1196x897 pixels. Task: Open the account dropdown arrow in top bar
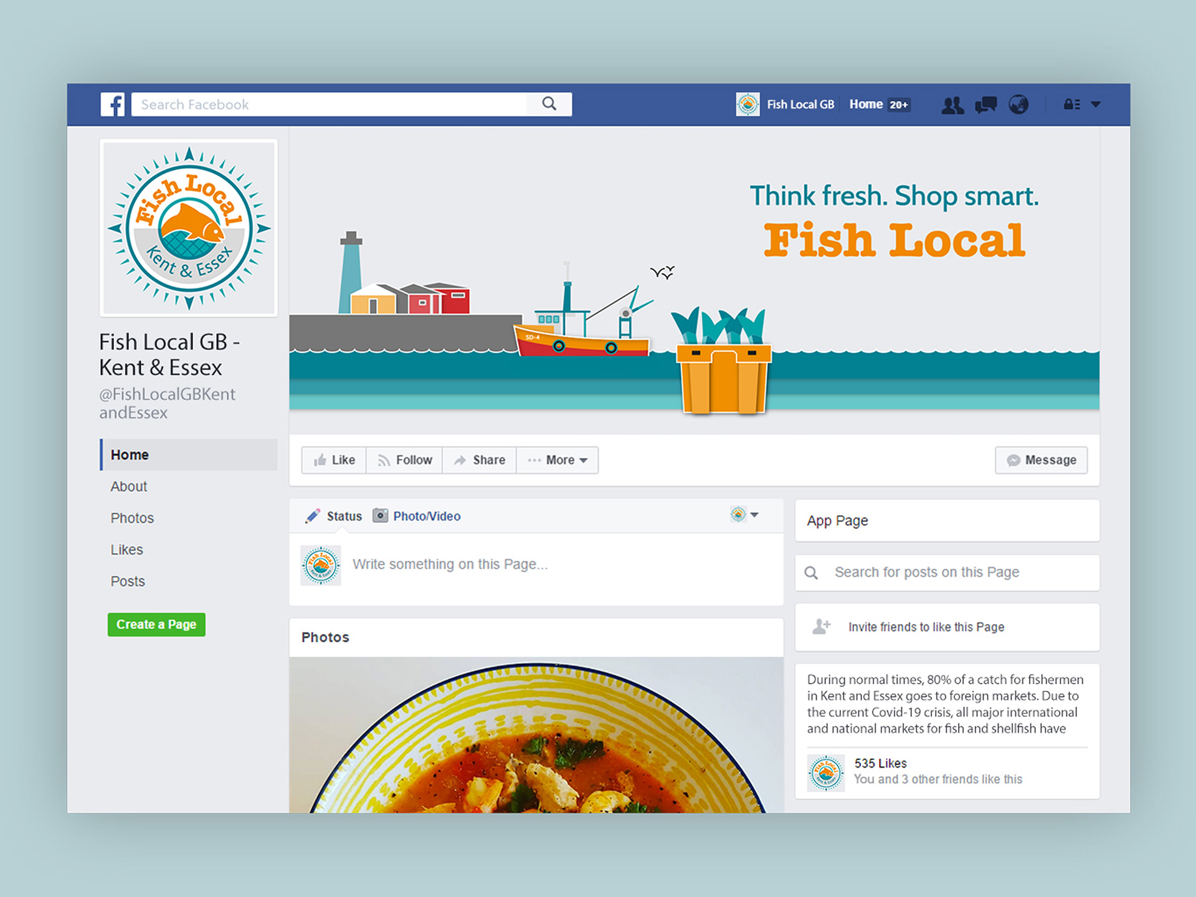point(1096,105)
